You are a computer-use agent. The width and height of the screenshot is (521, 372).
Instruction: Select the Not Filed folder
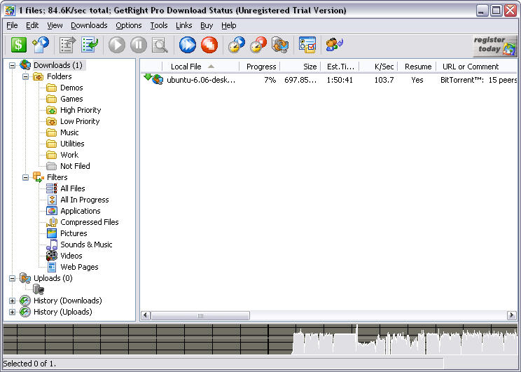pyautogui.click(x=75, y=166)
